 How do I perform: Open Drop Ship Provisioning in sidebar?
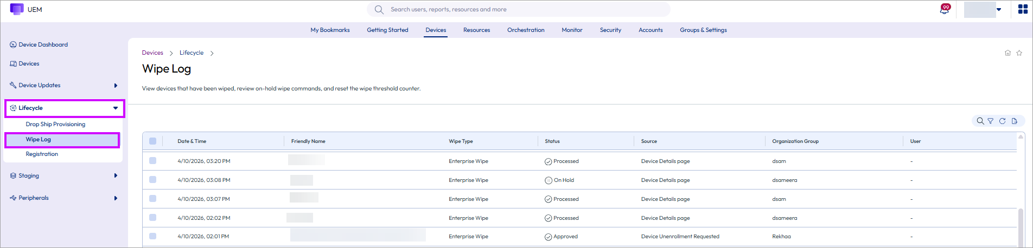click(55, 124)
